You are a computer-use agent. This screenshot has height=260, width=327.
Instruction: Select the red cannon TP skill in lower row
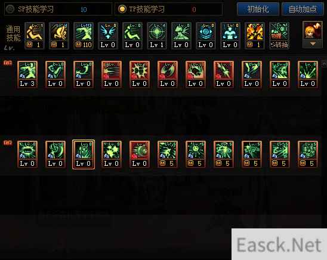[x=140, y=154]
